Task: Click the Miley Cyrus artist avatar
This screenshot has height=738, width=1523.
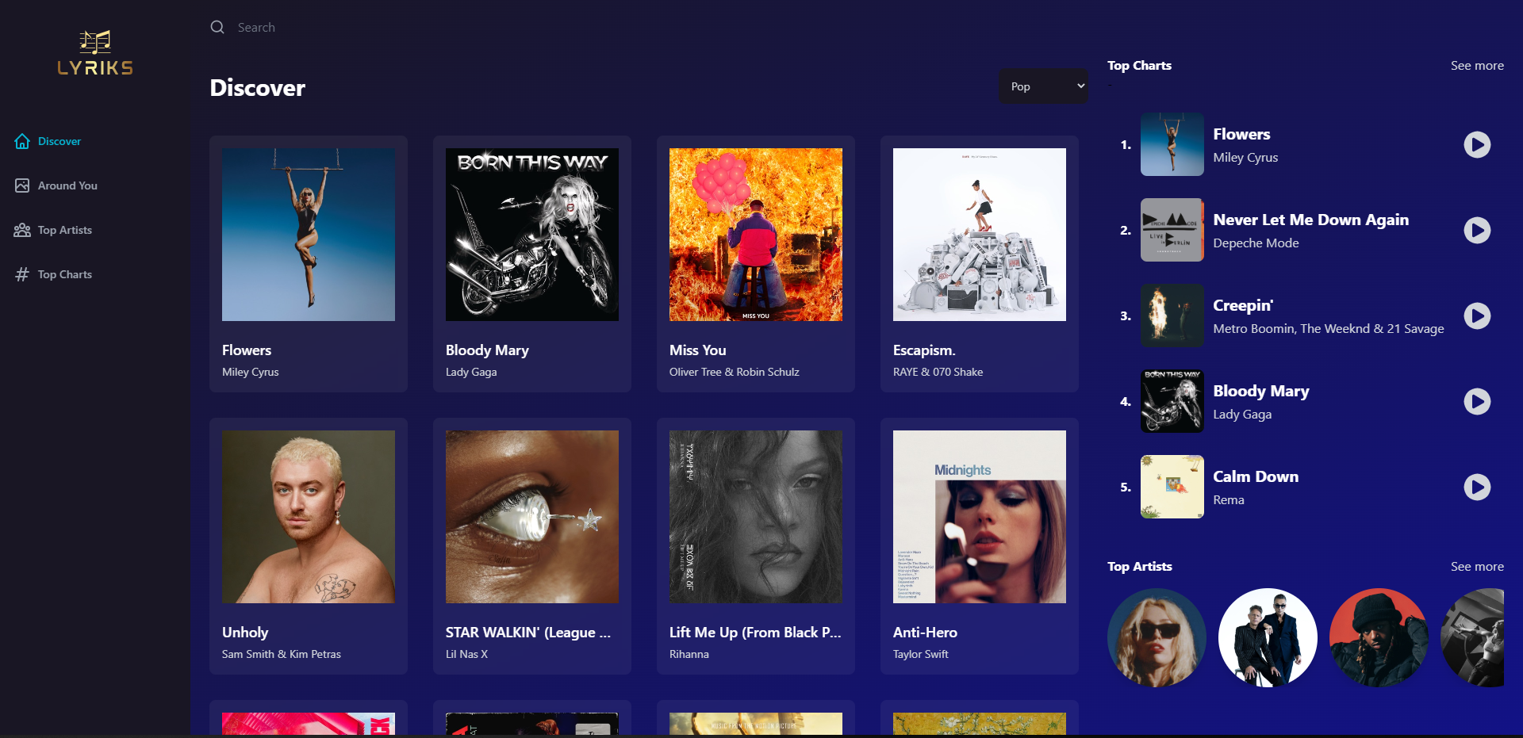Action: [x=1156, y=637]
